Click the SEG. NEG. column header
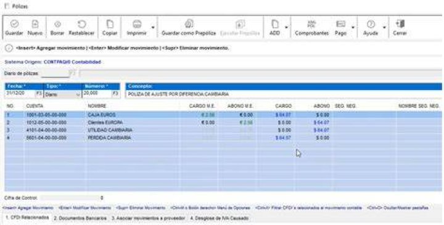444x225 pixels. click(345, 106)
